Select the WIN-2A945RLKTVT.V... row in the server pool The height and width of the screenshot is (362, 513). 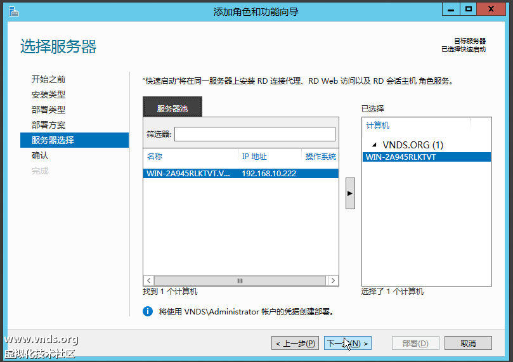240,173
